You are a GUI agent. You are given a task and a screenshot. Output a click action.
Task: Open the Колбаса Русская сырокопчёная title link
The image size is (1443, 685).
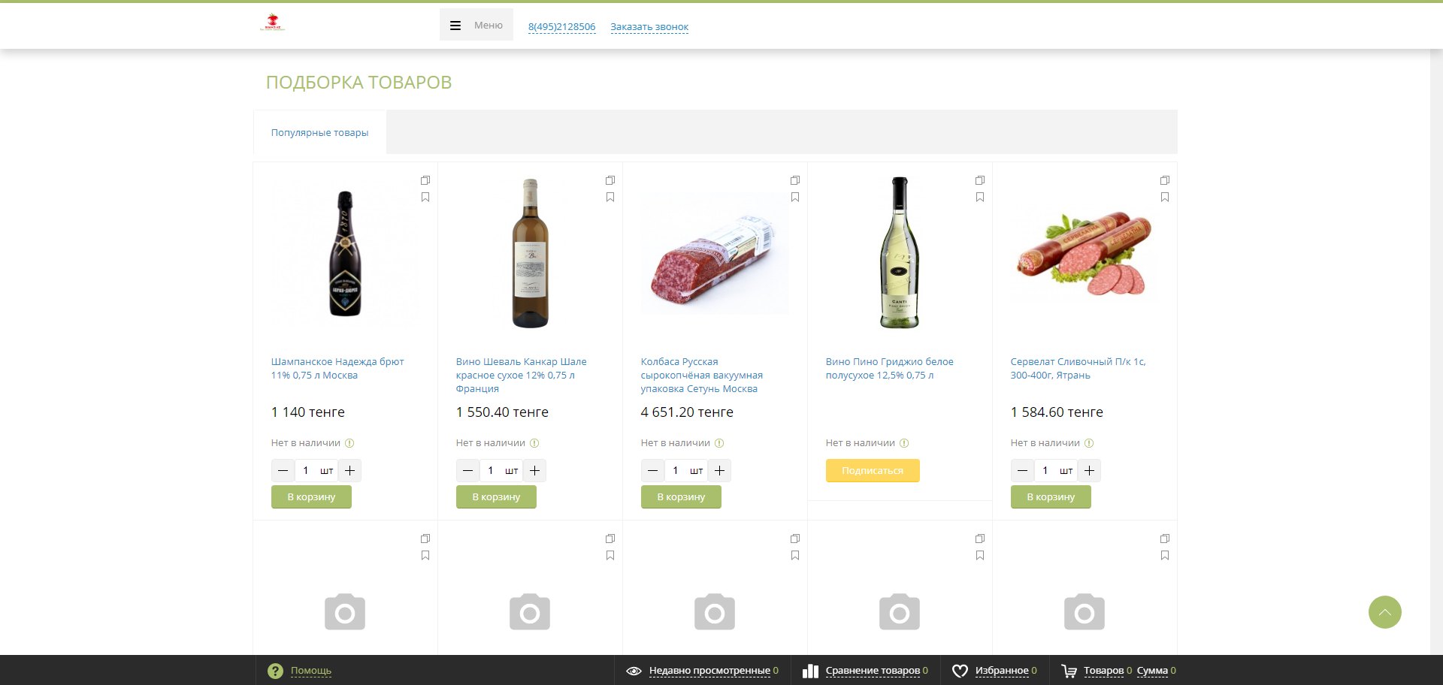701,376
